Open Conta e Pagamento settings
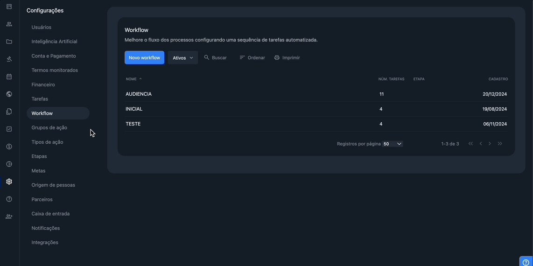The height and width of the screenshot is (266, 533). pyautogui.click(x=54, y=56)
